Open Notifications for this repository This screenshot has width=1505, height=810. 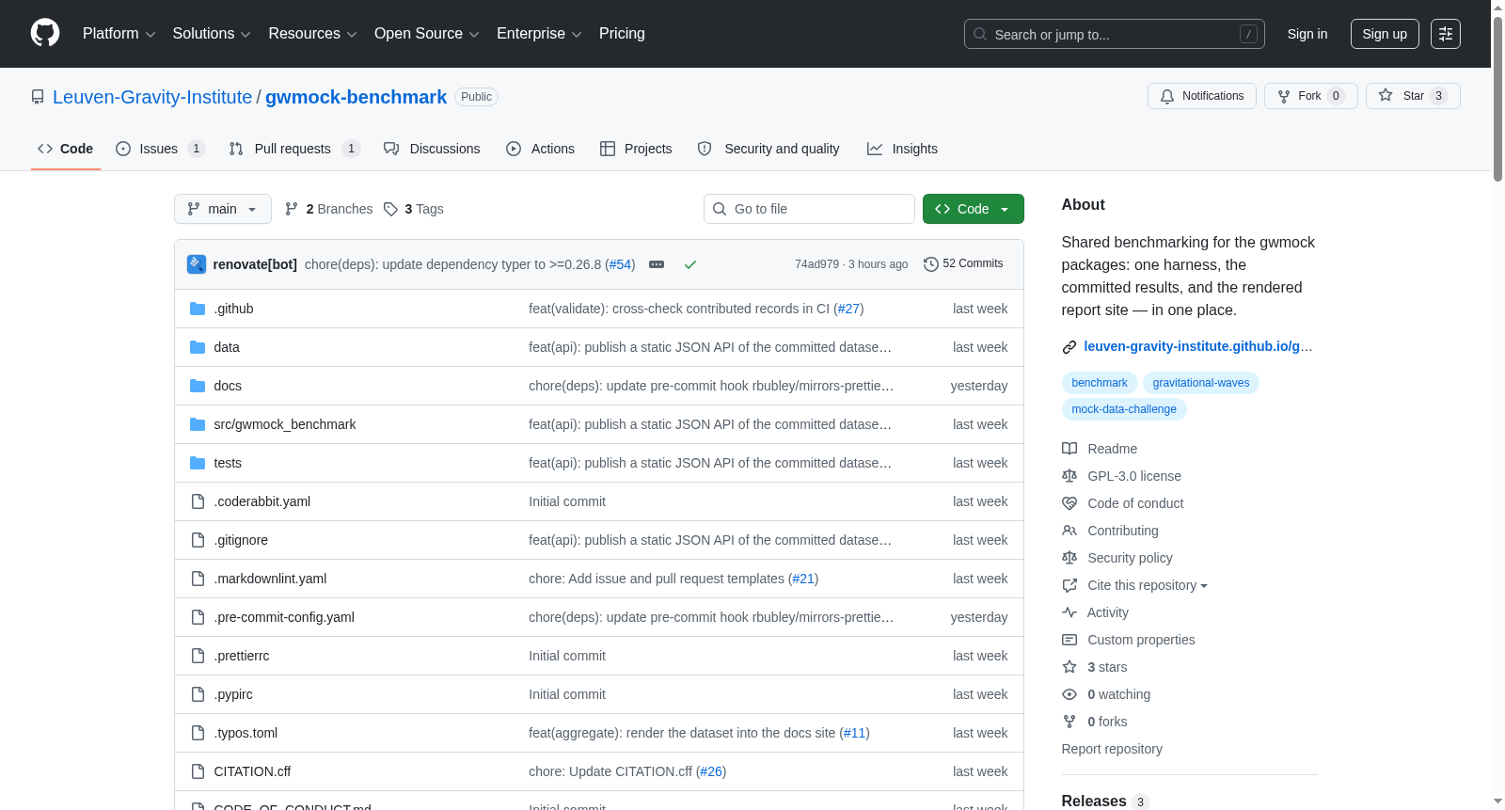pos(1202,96)
